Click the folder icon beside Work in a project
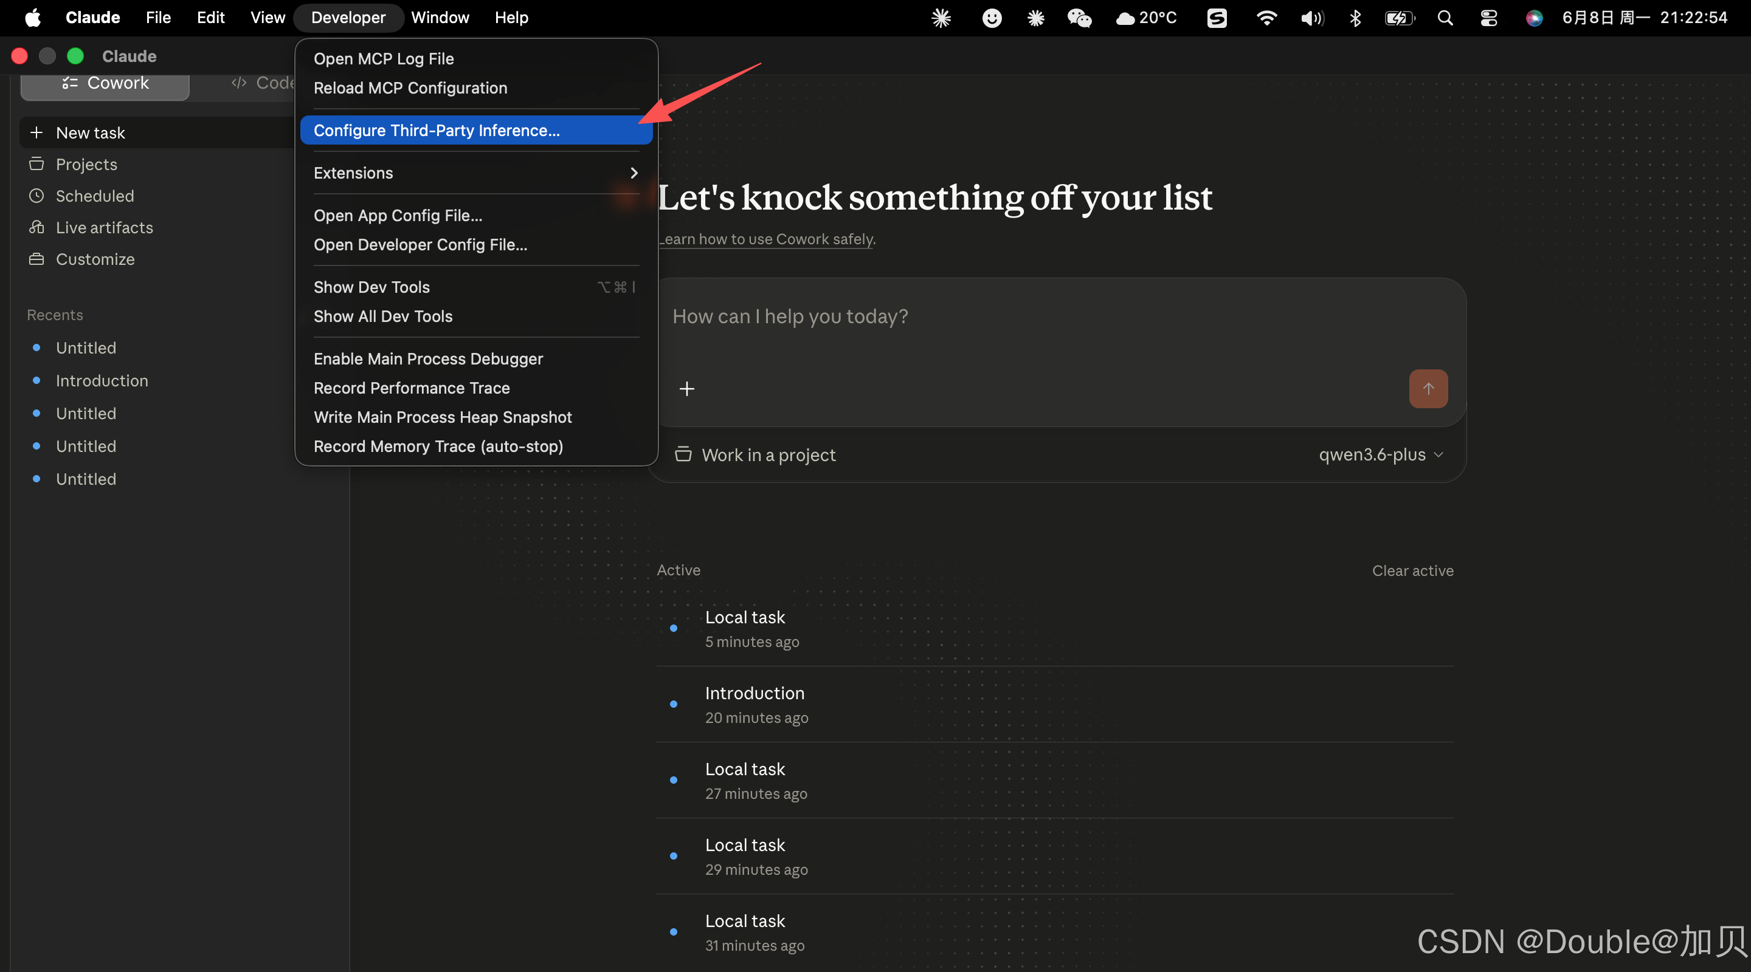Viewport: 1751px width, 972px height. click(x=683, y=454)
